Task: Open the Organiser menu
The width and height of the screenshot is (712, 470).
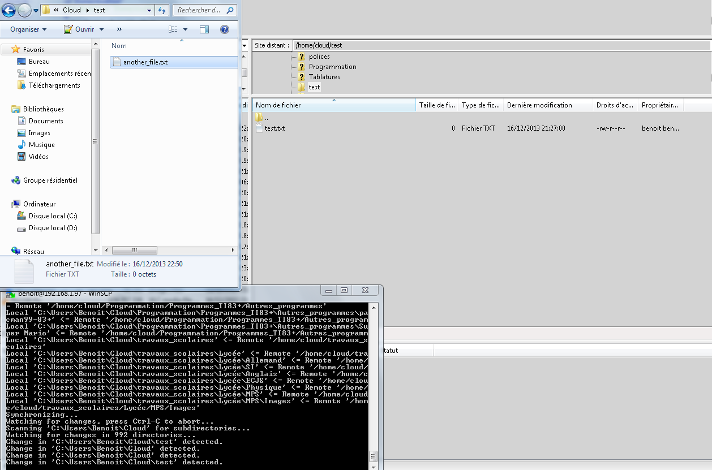Action: [28, 29]
